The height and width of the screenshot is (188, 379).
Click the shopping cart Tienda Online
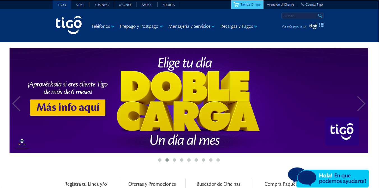[247, 4]
